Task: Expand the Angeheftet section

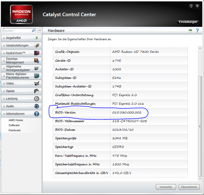Action: (21, 38)
